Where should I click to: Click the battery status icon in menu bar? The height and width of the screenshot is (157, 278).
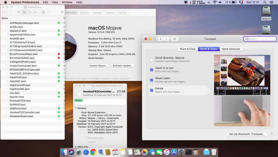(x=234, y=2)
